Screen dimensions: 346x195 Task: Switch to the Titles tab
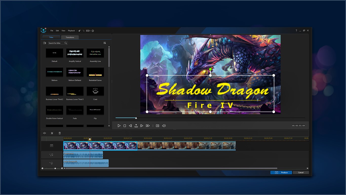coord(51,37)
